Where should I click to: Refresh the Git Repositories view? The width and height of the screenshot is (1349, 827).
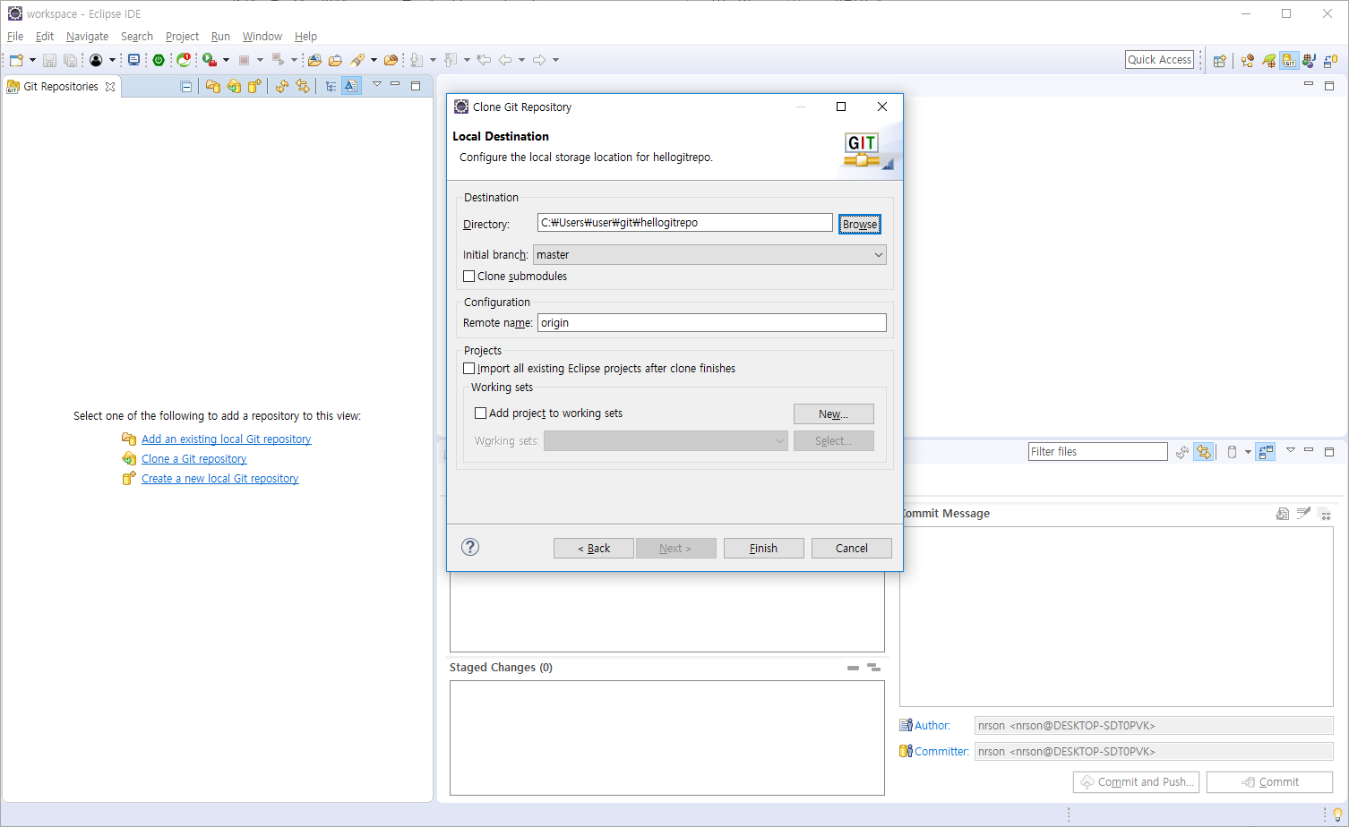tap(282, 86)
